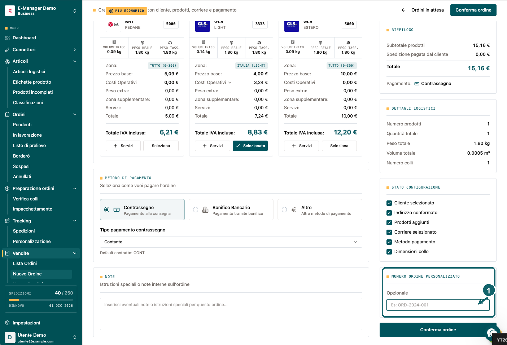
Task: Click the Articoli boxes icon
Action: pos(7,61)
